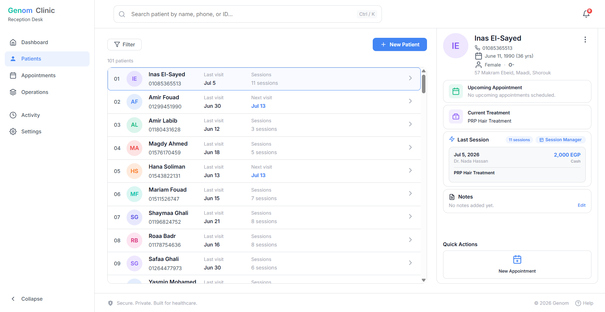Image resolution: width=605 pixels, height=312 pixels.
Task: Click the large IE avatar in profile panel
Action: 456,46
